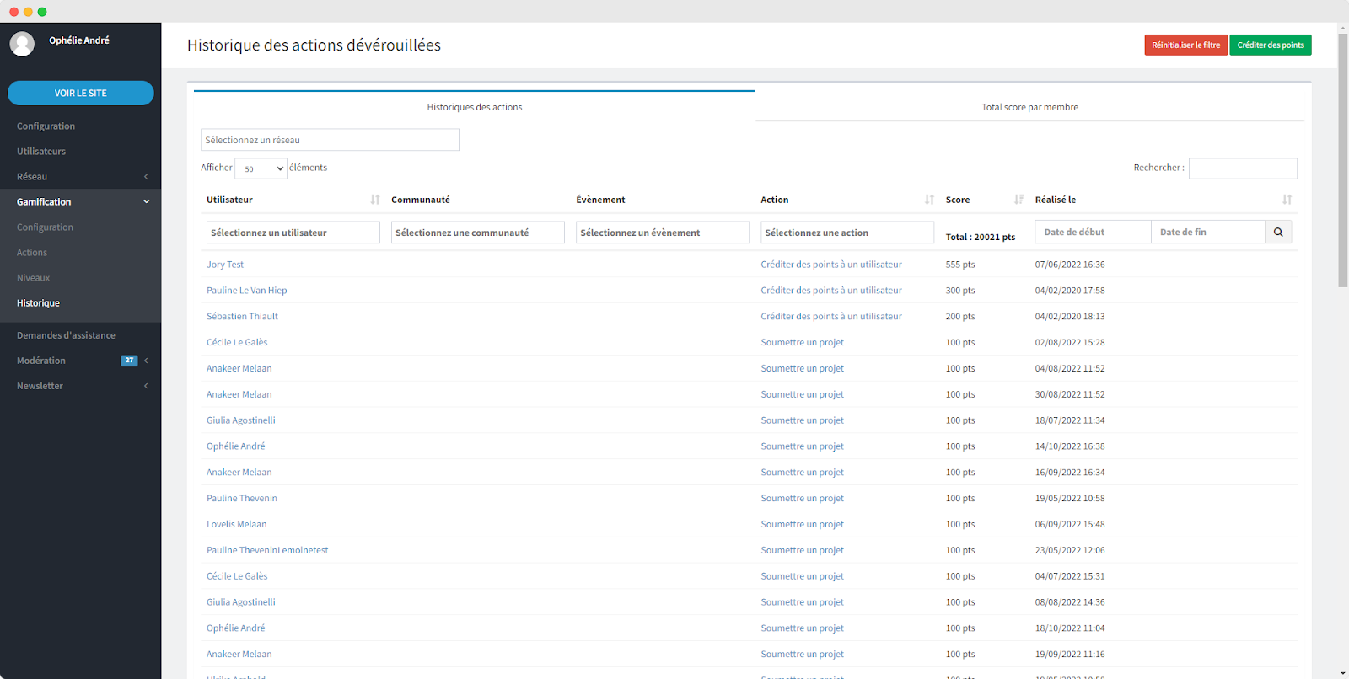Click the user avatar icon
The image size is (1349, 679).
(x=23, y=44)
